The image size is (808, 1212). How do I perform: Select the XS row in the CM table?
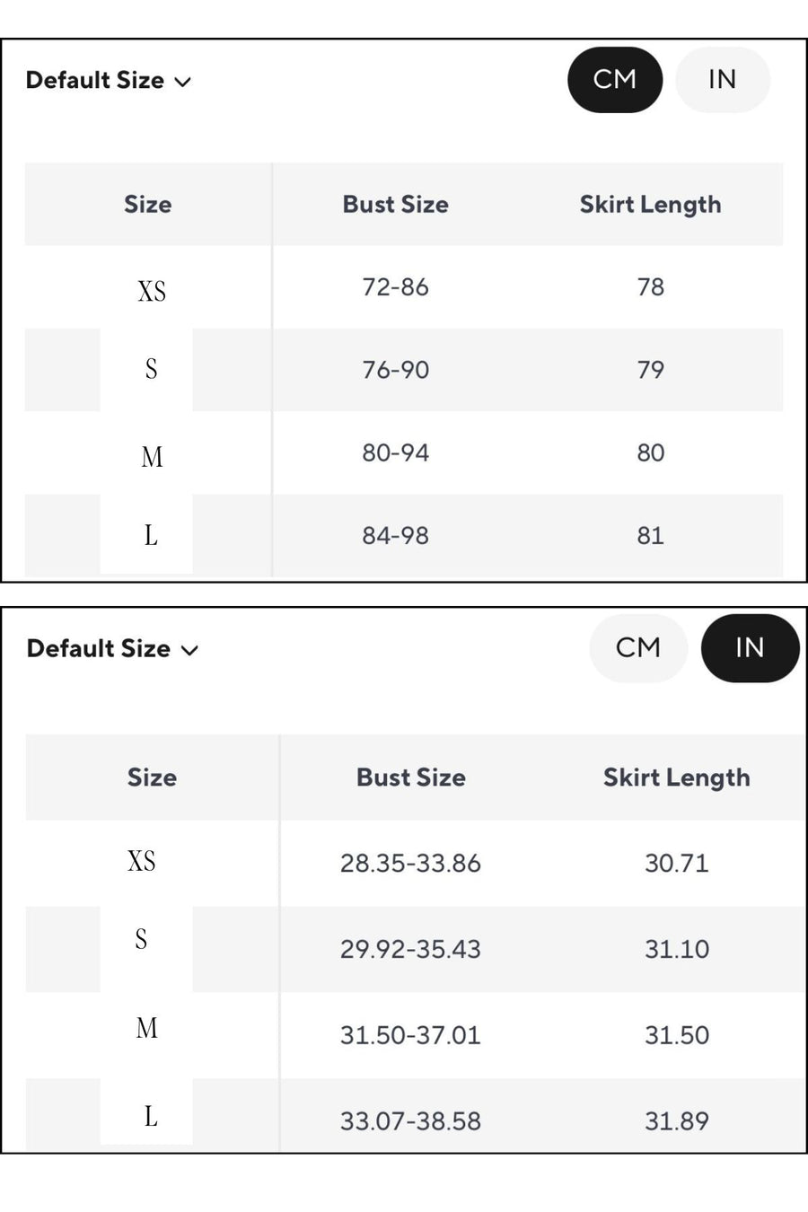pyautogui.click(x=404, y=287)
